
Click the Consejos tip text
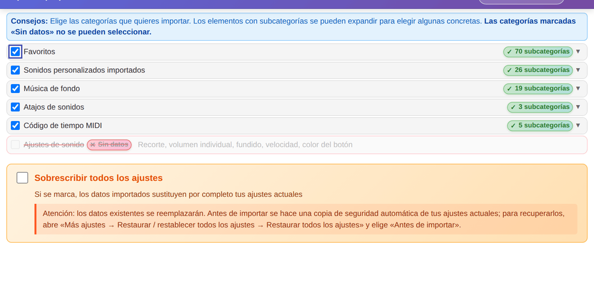[x=296, y=27]
